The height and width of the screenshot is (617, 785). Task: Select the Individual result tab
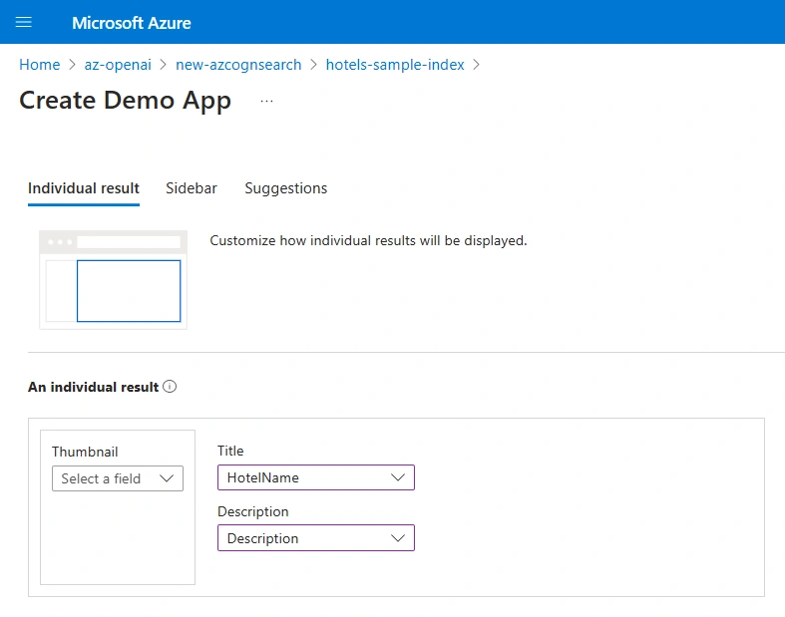click(84, 188)
